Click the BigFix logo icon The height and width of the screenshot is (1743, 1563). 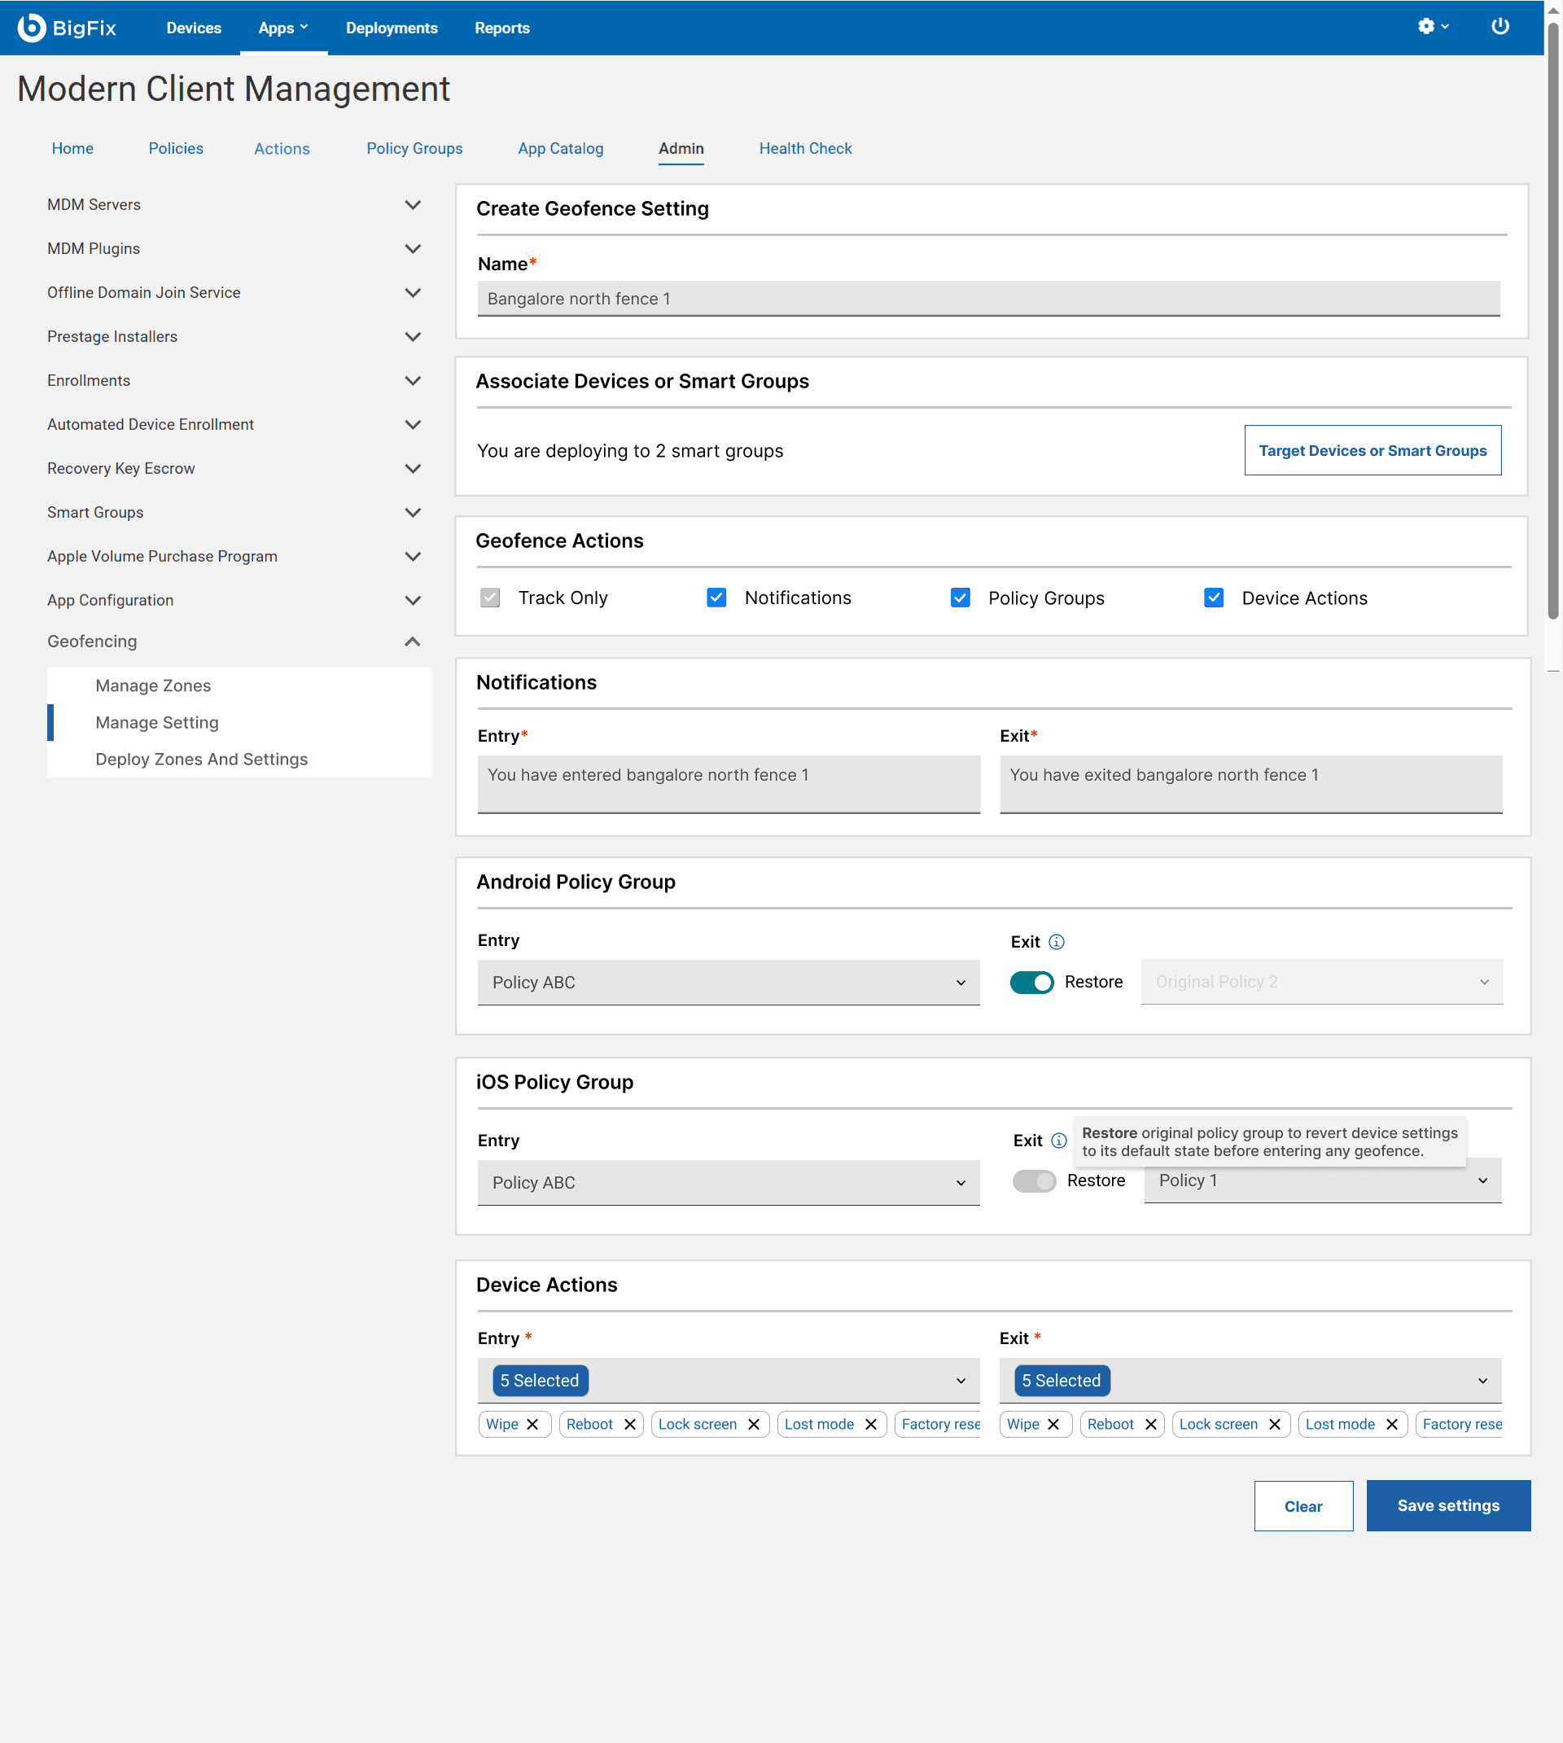32,28
